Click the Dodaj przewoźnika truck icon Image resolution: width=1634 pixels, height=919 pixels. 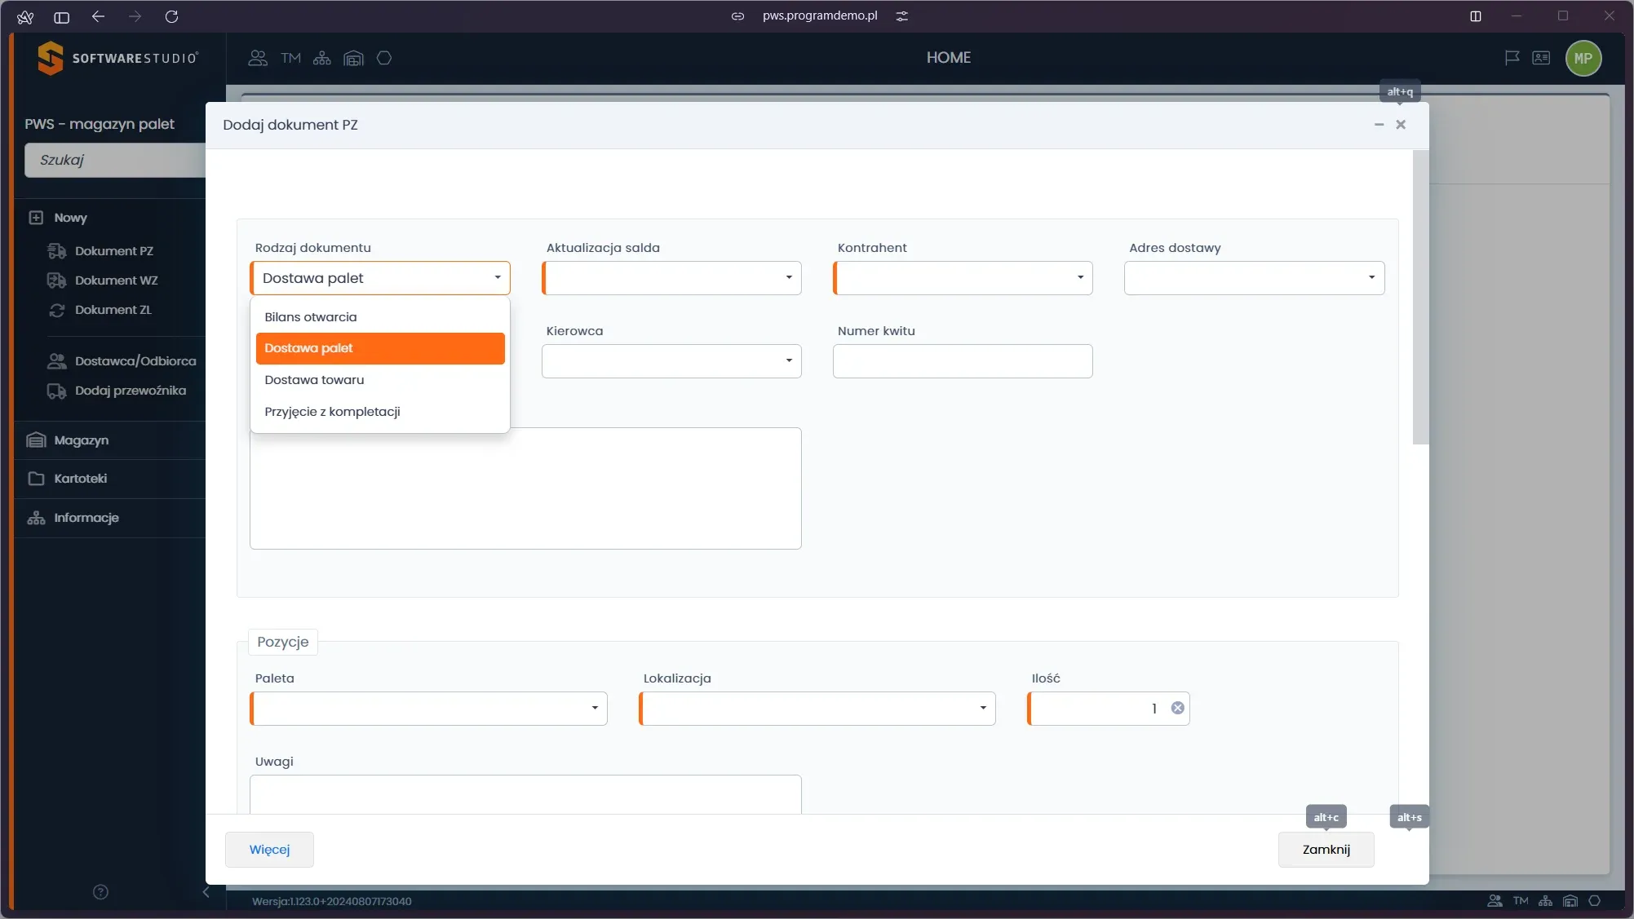pyautogui.click(x=56, y=391)
